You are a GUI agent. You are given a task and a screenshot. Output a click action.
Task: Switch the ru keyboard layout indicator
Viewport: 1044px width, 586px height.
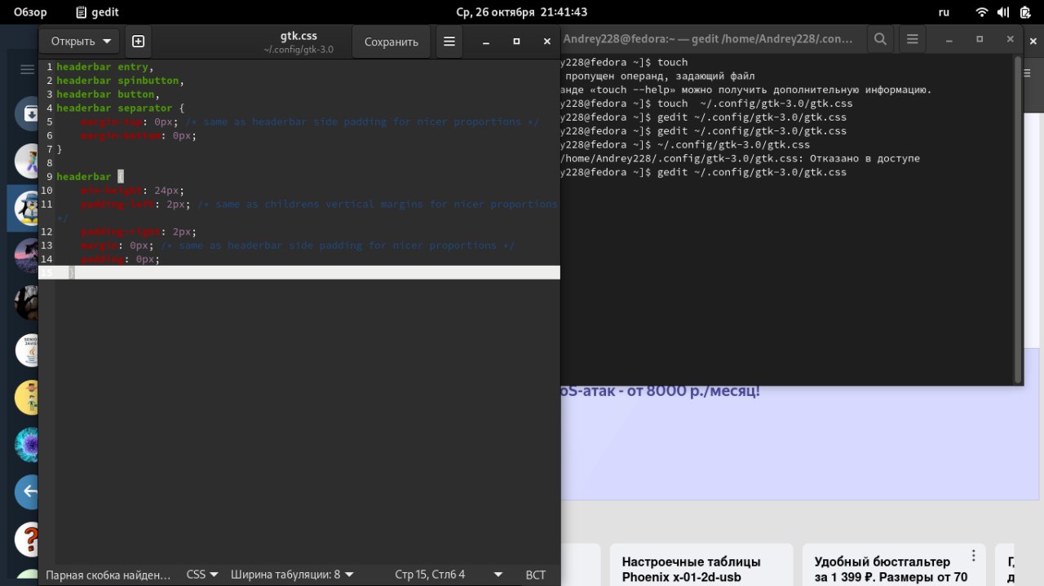coord(944,12)
